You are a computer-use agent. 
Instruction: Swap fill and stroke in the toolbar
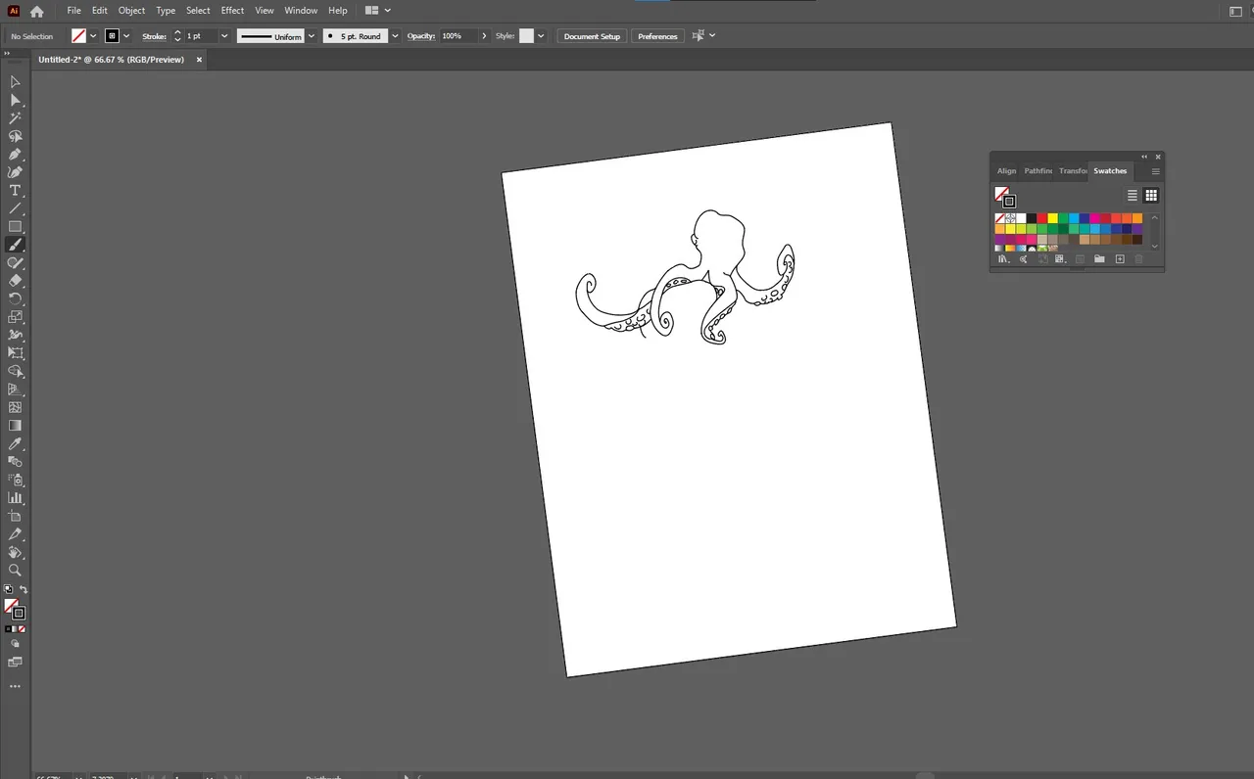coord(24,590)
